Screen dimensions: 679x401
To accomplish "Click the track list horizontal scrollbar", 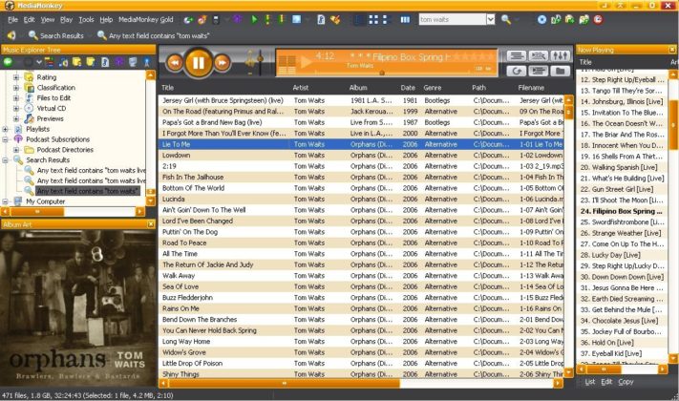I will point(284,383).
